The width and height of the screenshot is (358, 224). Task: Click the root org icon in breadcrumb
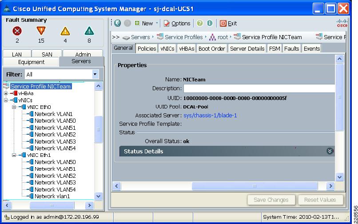click(x=213, y=37)
